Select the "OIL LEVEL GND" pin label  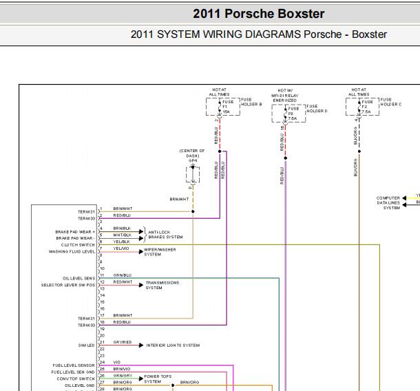[80, 385]
